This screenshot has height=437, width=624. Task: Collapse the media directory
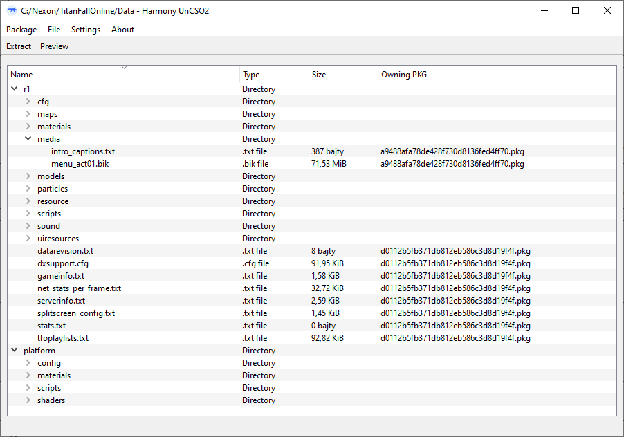coord(27,138)
